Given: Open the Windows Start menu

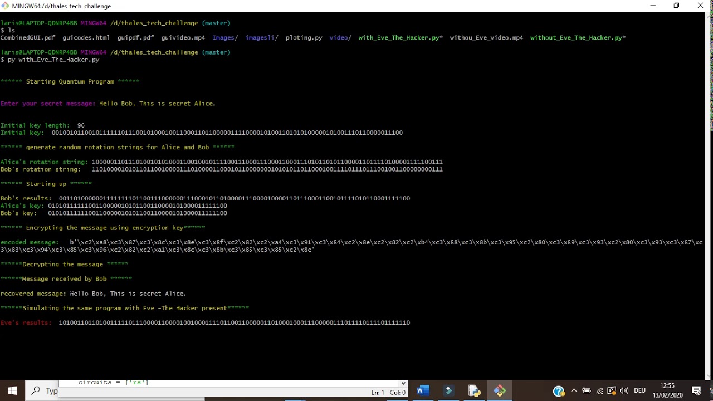Looking at the screenshot, I should point(12,391).
